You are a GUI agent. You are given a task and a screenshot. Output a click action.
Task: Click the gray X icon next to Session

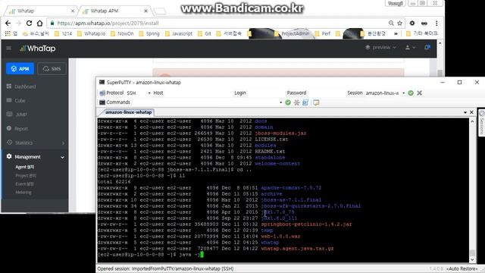click(419, 93)
